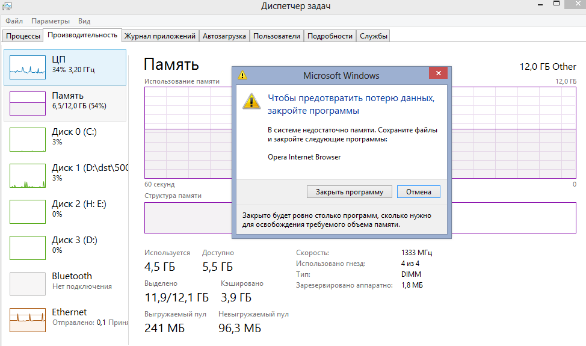Switch to the Журнал приложений tab
586x346 pixels.
coord(160,36)
